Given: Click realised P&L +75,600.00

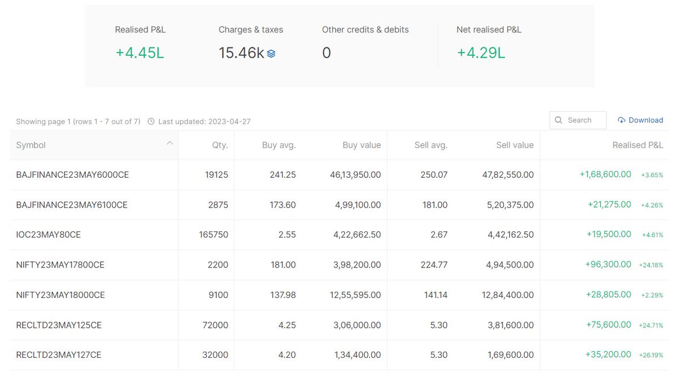Looking at the screenshot, I should (609, 325).
